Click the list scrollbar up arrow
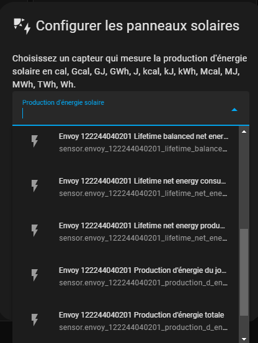This screenshot has height=343, width=258. 244,131
